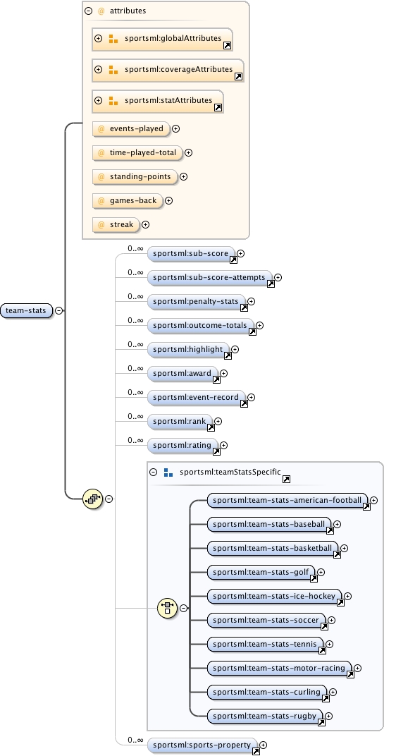Expand sportsml:sports-property element
This screenshot has width=396, height=756.
[x=263, y=745]
